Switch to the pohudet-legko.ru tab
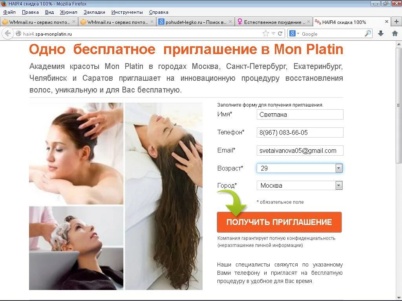 196,22
